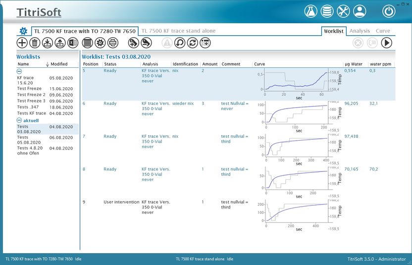Open the database stack icon
The image size is (412, 265).
pyautogui.click(x=327, y=11)
